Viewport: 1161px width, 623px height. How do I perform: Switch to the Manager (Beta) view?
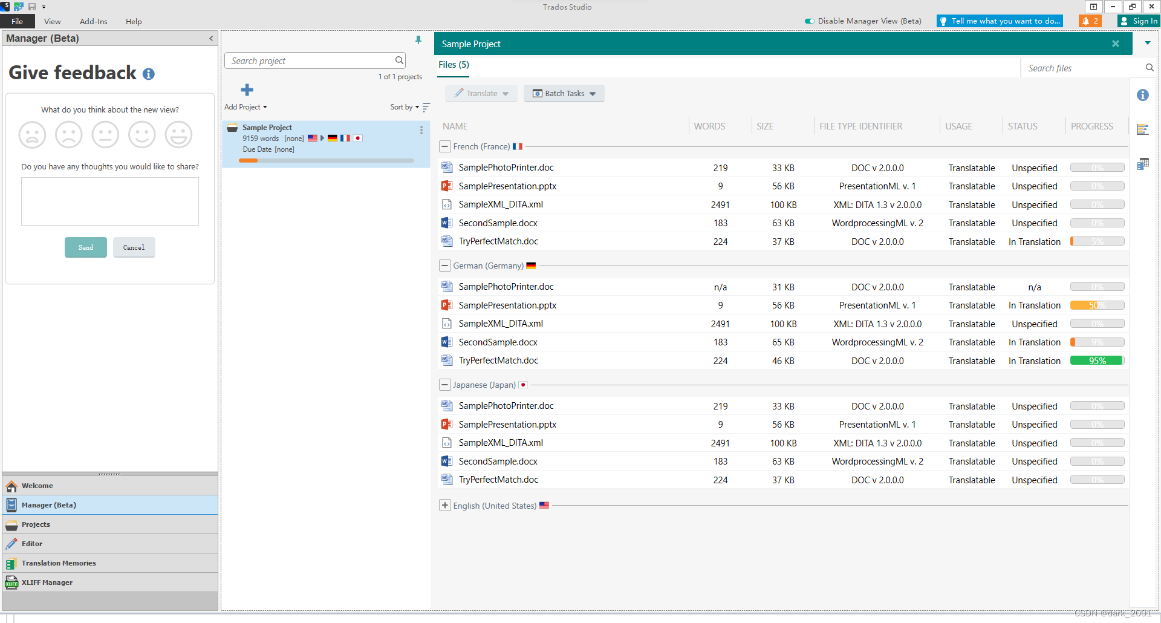coord(110,505)
